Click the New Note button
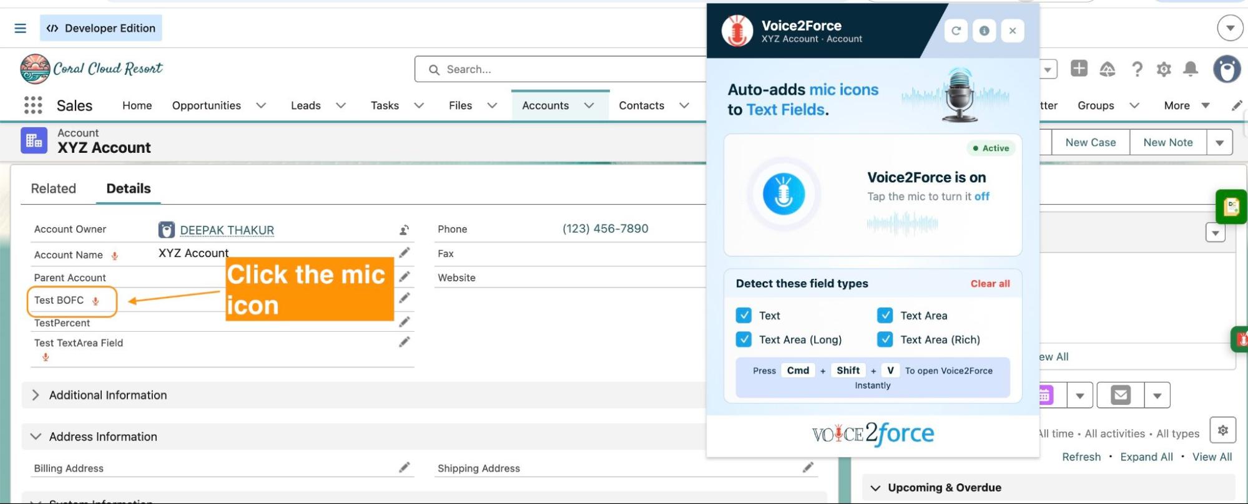1248x504 pixels. [1168, 142]
